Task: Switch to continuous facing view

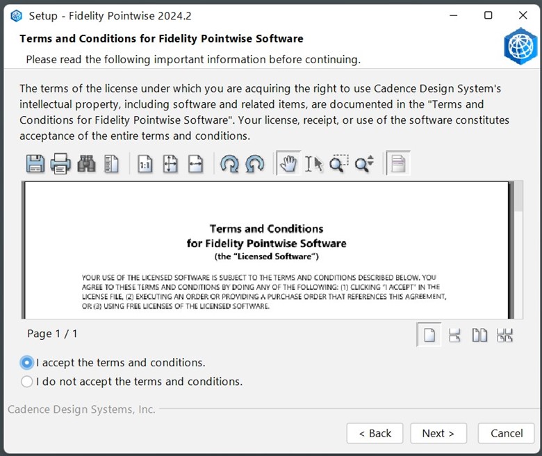Action: pos(504,335)
